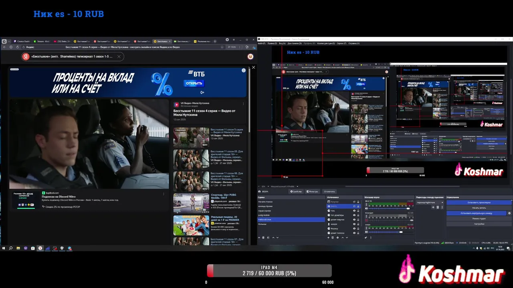Screen dimensions: 513x288
Task: Open scene filters icon in Scenes panel
Action: coord(268,238)
